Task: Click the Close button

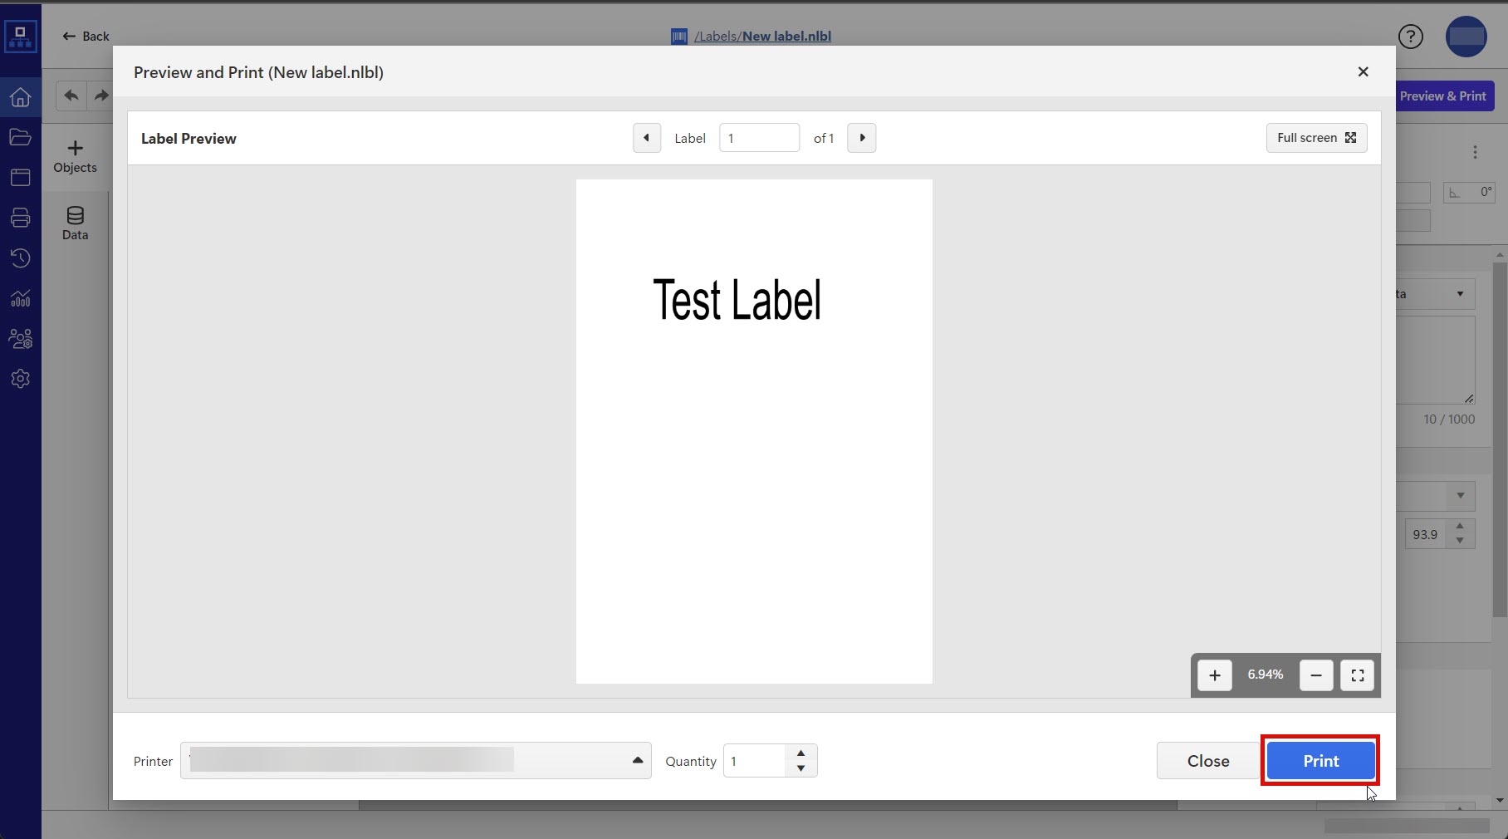Action: (1207, 761)
